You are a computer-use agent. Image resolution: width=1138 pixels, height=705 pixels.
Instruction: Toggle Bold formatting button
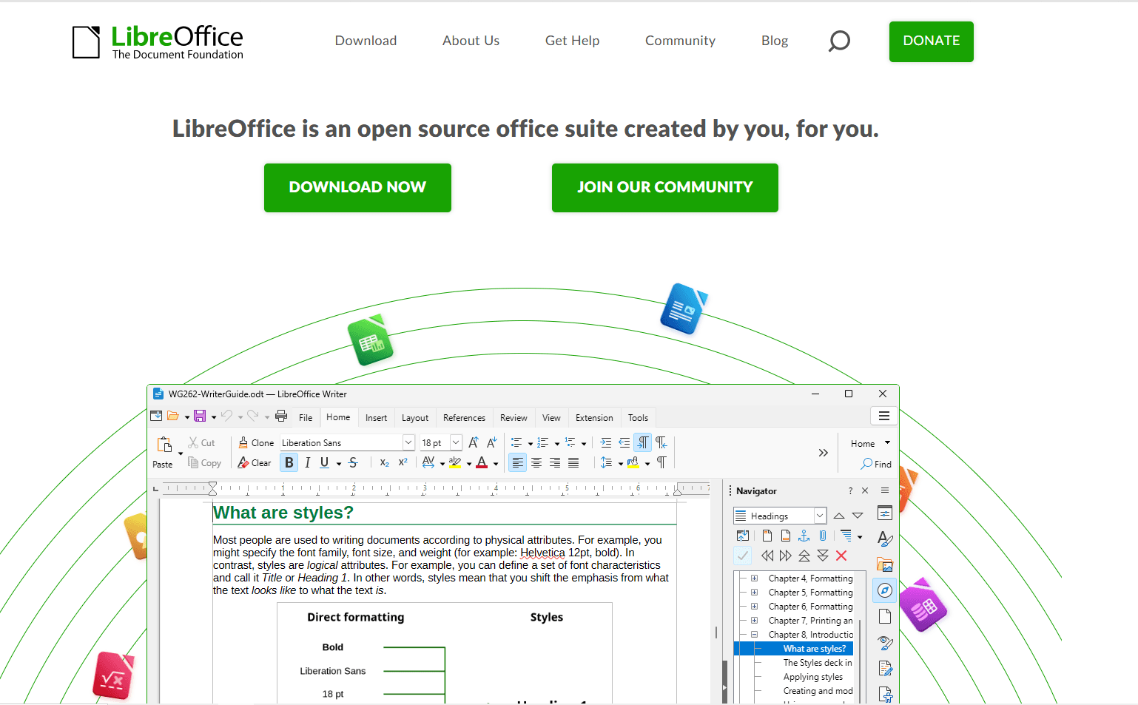tap(289, 462)
